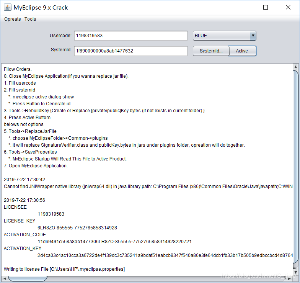Click the 'MyEclipse Startup Will Read This File' line
This screenshot has width=300, height=283.
click(67, 159)
